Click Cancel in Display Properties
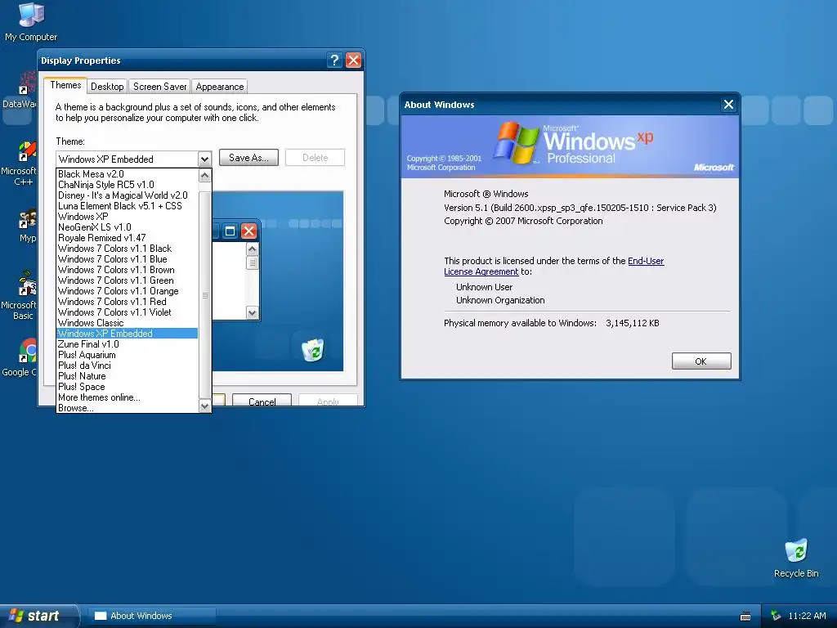The width and height of the screenshot is (837, 628). coord(262,401)
